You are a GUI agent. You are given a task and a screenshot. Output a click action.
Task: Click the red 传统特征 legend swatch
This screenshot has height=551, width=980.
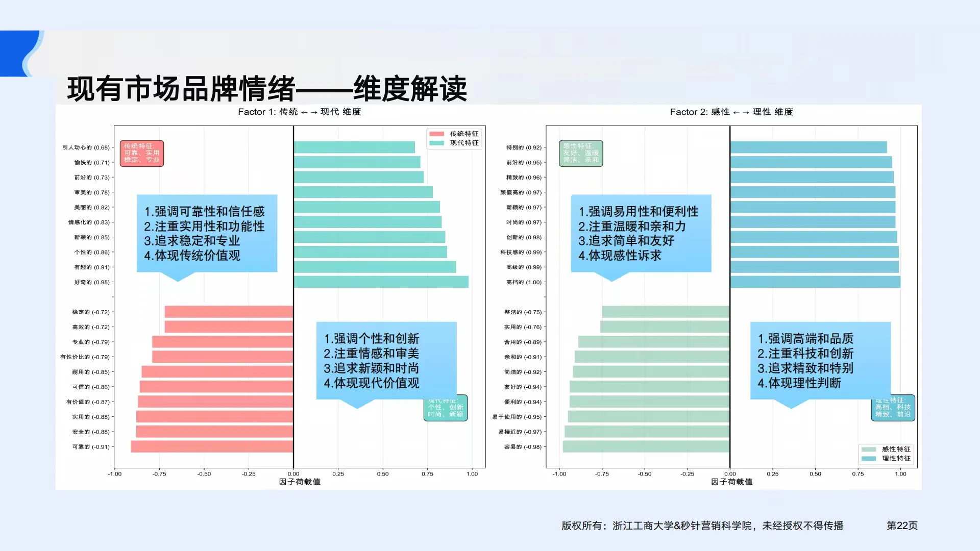(436, 134)
